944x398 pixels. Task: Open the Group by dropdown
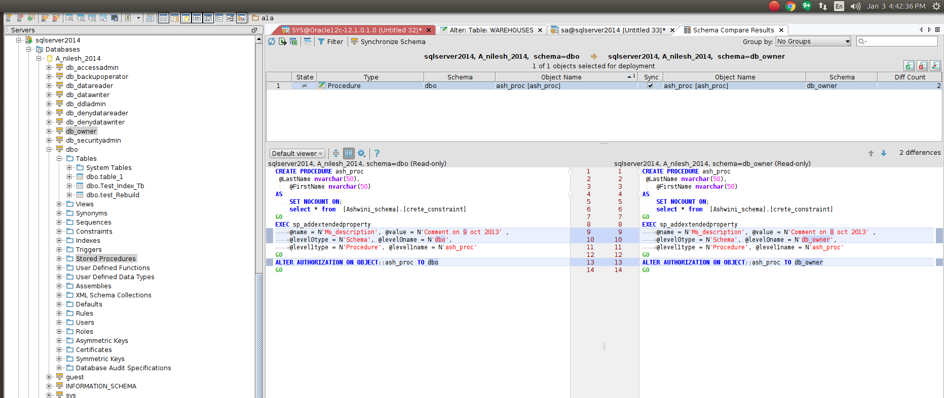[x=813, y=41]
